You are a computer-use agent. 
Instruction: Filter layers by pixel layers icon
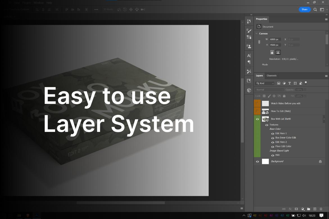point(279,83)
